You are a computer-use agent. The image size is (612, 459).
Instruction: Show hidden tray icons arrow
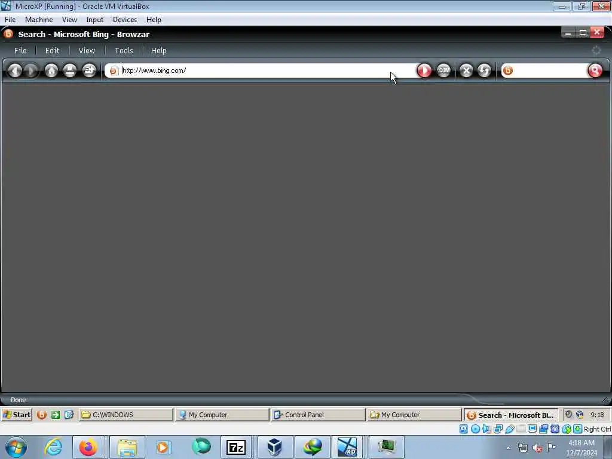(508, 448)
